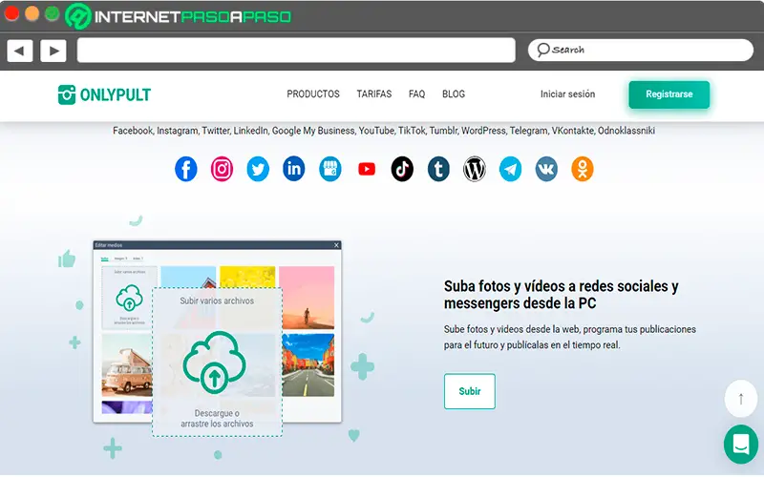Click the Iniciar sesión link
Screen dimensions: 764x477
[x=567, y=93]
